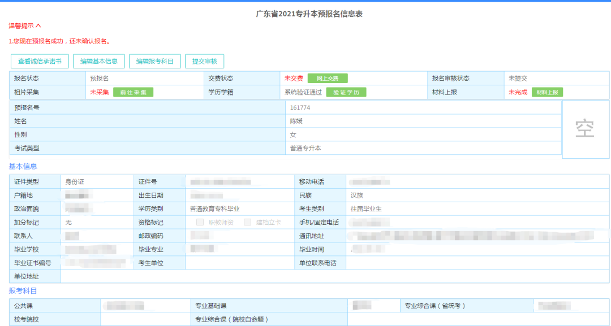This screenshot has height=326, width=611.
Task: Enable the 职教师资 checkbox
Action: click(x=199, y=221)
